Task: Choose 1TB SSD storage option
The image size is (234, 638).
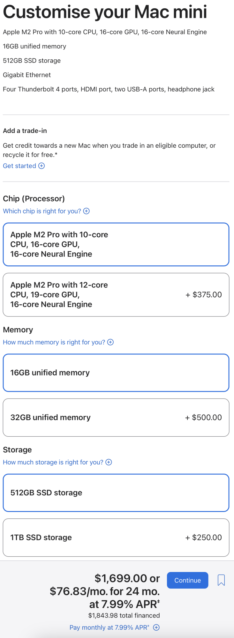Action: [x=116, y=538]
